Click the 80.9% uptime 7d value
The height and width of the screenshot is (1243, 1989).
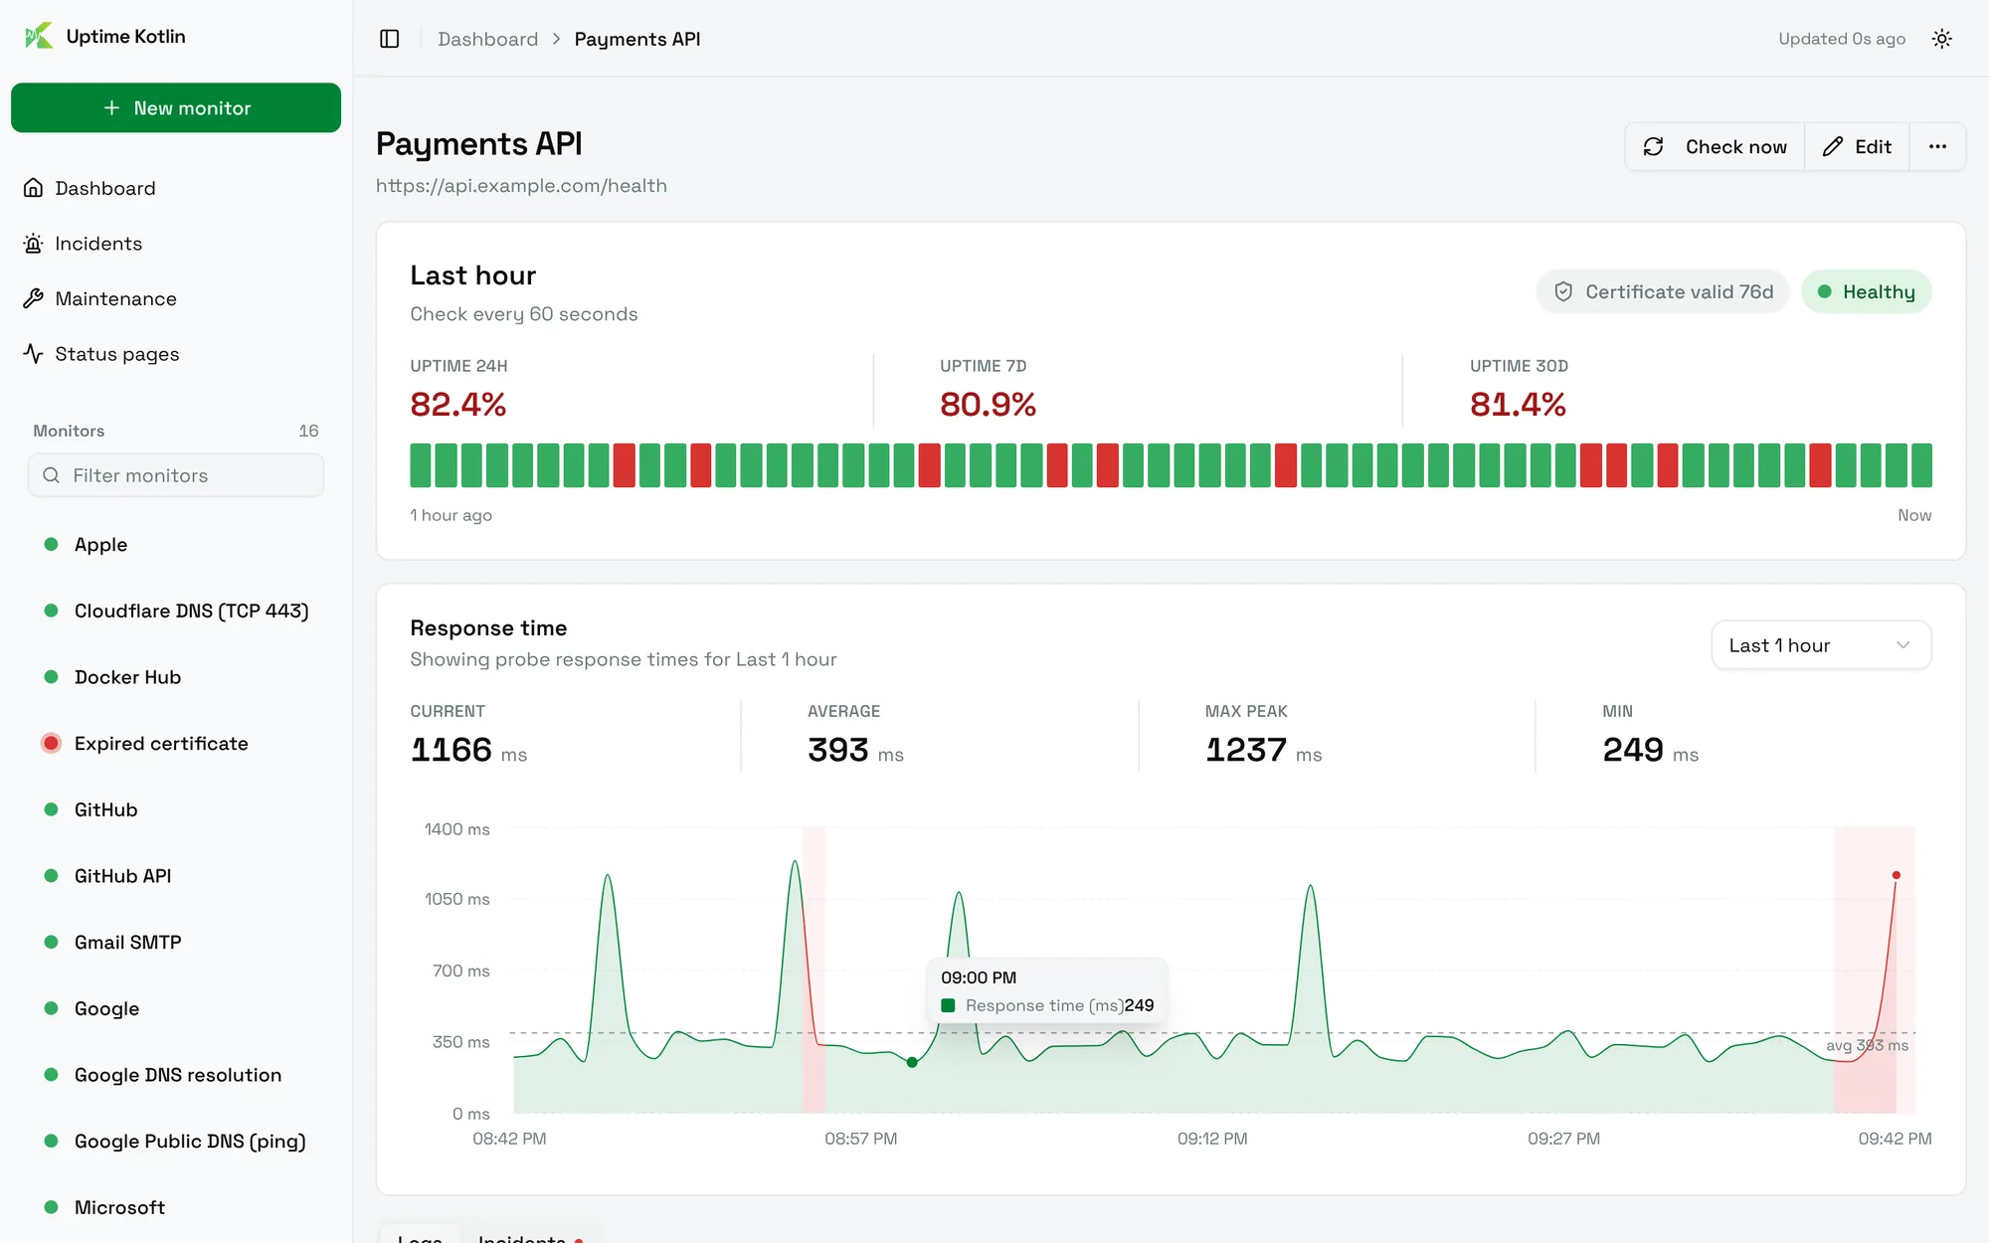point(988,405)
